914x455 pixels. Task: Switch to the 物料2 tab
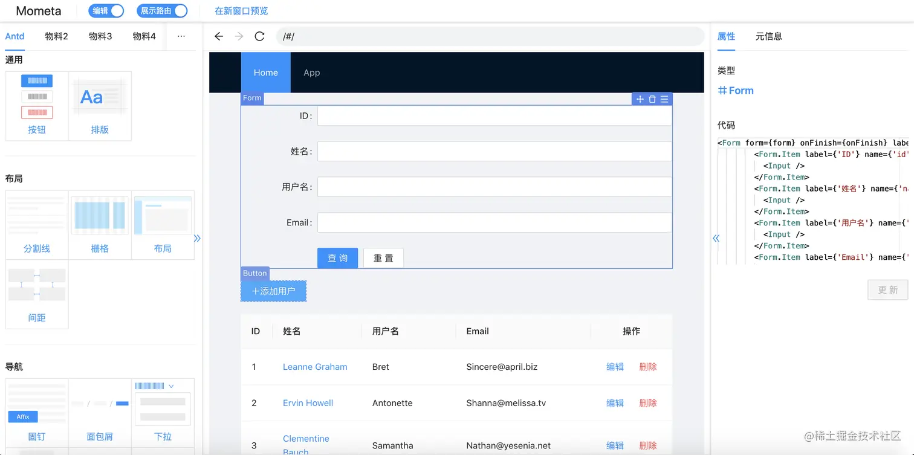(57, 36)
